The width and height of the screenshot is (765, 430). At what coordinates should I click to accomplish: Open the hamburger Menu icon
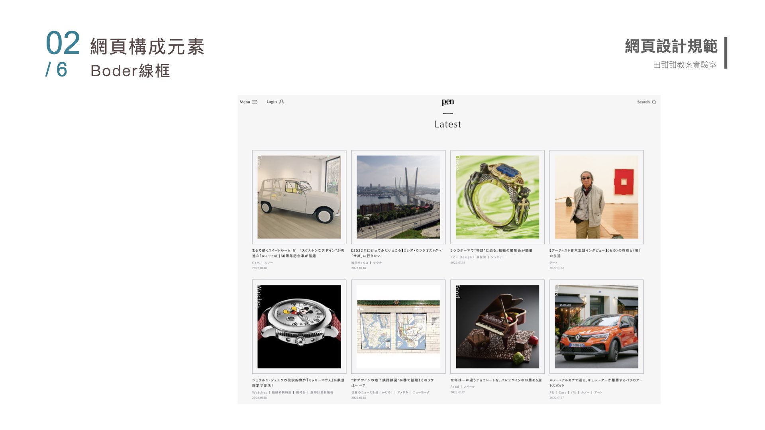tap(255, 102)
